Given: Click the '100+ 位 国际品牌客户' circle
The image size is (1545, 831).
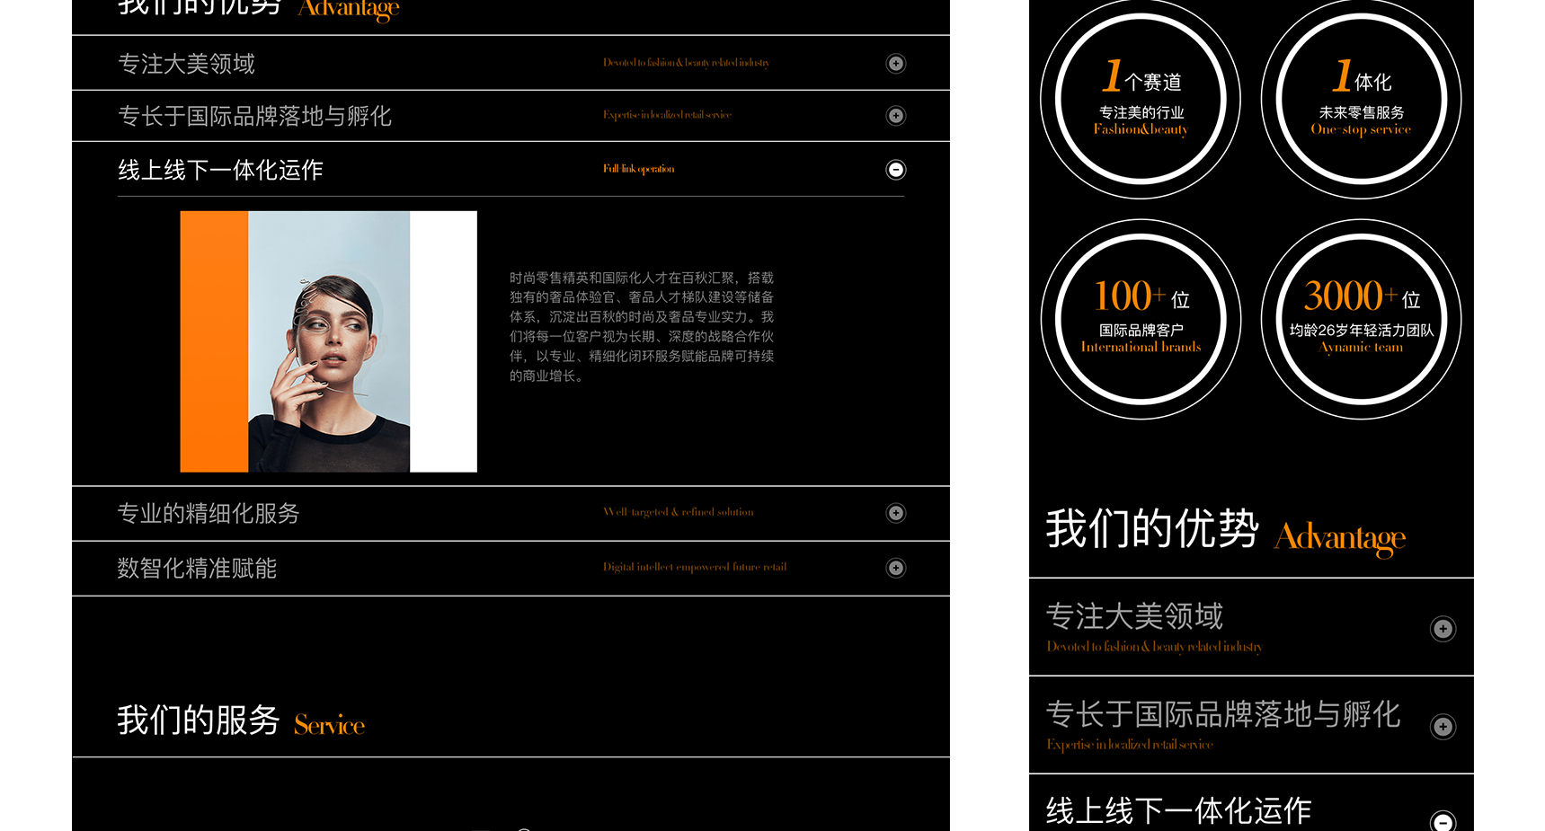Looking at the screenshot, I should [x=1141, y=319].
